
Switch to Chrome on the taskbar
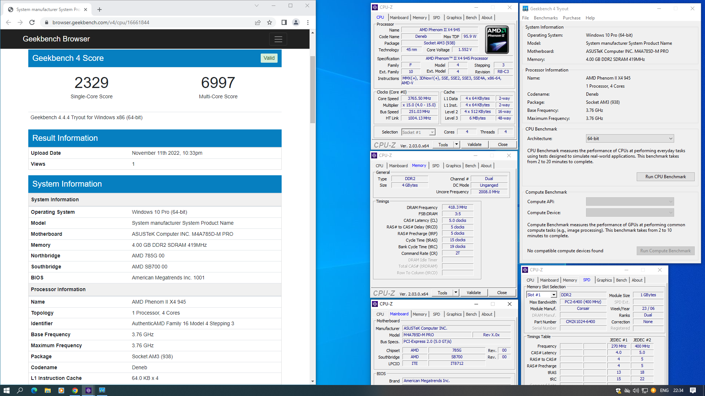(x=75, y=390)
